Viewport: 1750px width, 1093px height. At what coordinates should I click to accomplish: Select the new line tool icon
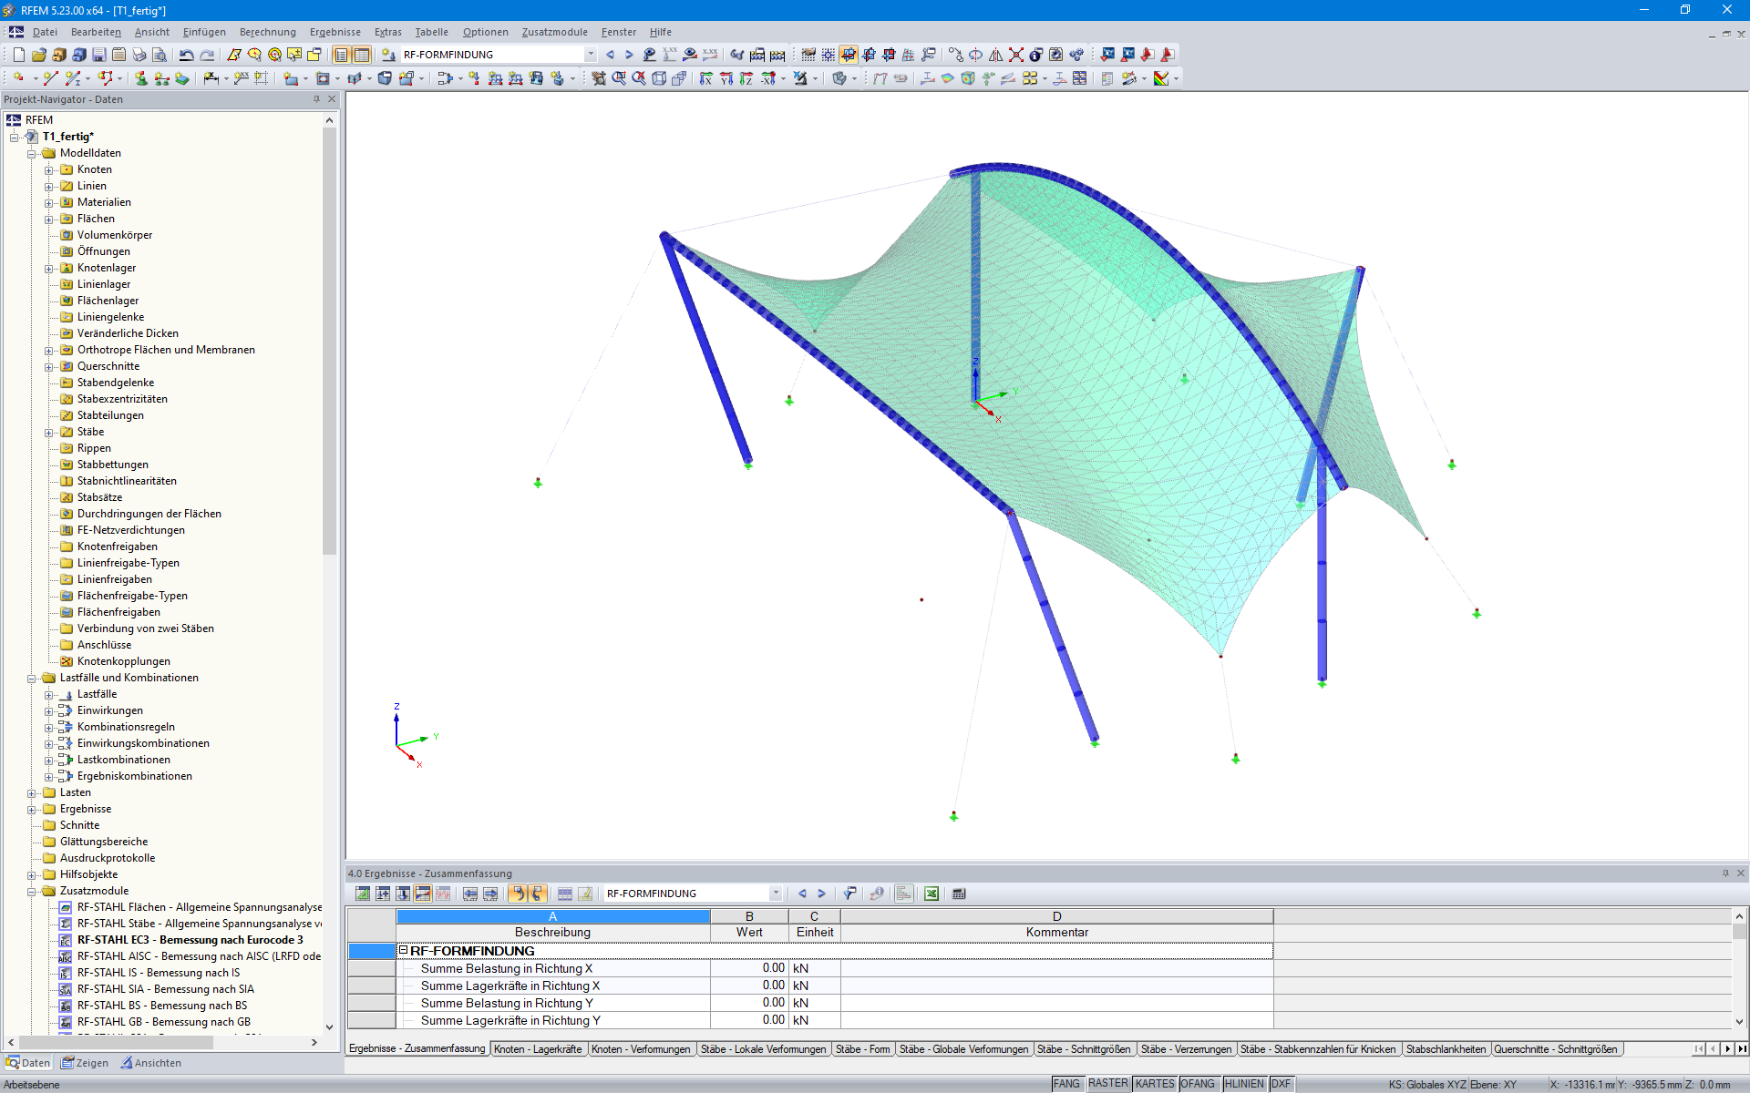pyautogui.click(x=50, y=78)
